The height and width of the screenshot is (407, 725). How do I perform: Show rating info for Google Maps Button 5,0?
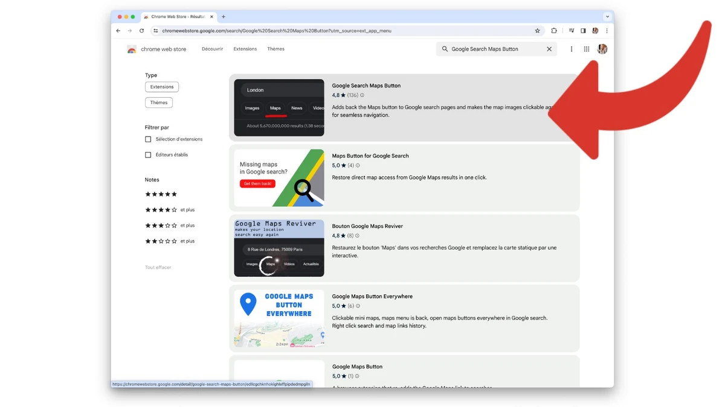coord(357,376)
